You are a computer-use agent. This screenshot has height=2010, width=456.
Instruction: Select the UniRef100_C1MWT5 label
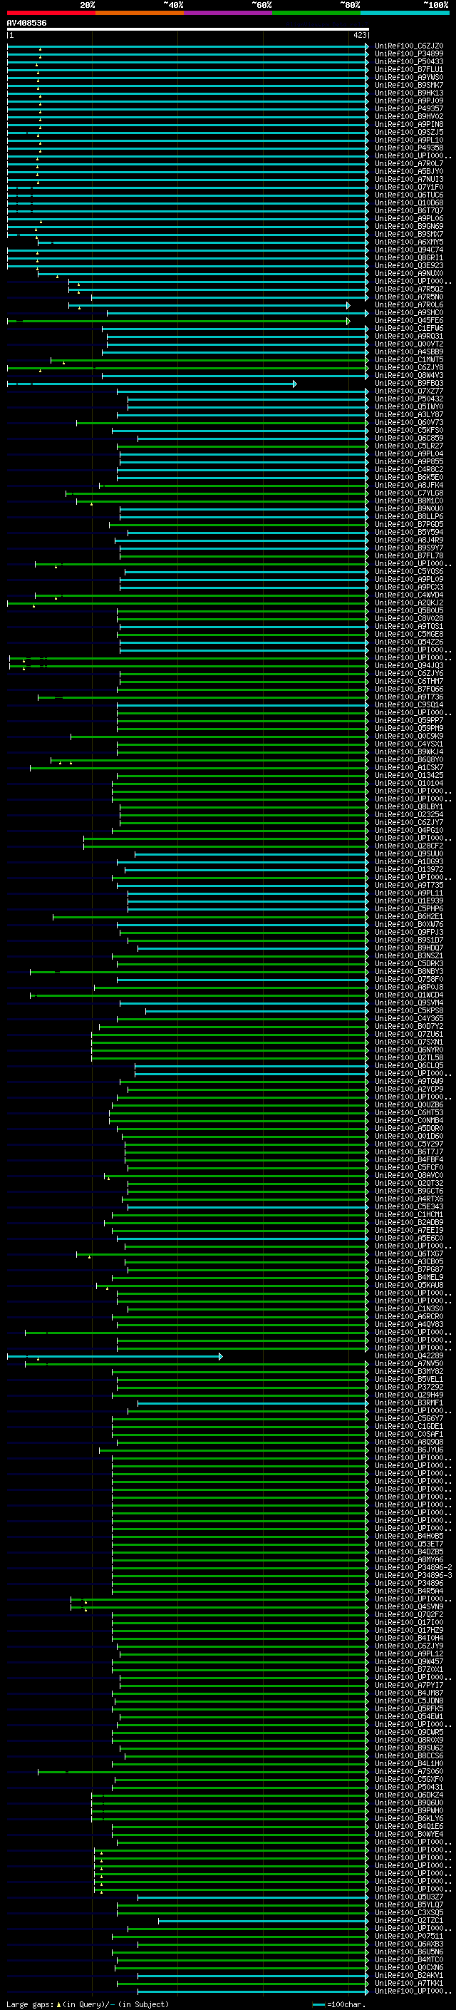click(409, 359)
